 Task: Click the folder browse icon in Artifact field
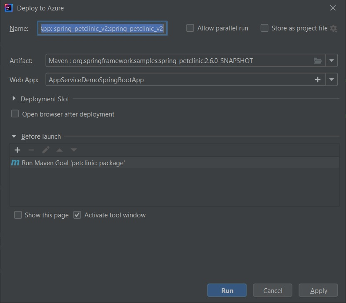point(318,61)
